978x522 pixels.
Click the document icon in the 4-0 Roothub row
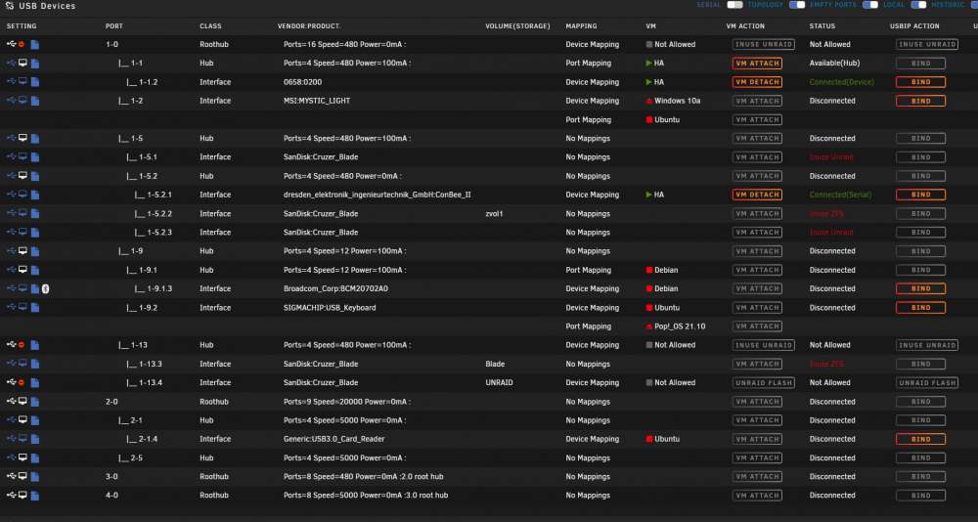tap(35, 496)
